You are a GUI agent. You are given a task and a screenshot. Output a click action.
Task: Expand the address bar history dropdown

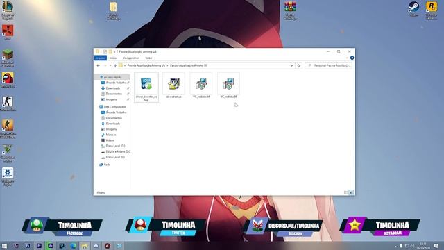291,65
